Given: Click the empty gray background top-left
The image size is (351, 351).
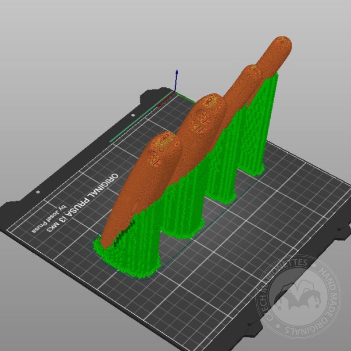Looking at the screenshot, I should 44,44.
